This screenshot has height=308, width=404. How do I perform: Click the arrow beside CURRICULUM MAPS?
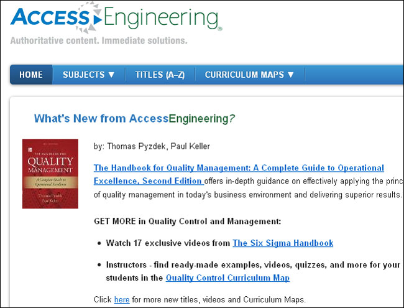click(x=291, y=75)
